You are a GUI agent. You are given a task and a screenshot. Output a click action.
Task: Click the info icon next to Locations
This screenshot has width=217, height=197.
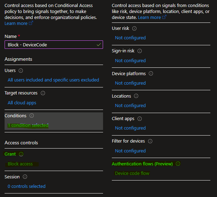(136, 96)
